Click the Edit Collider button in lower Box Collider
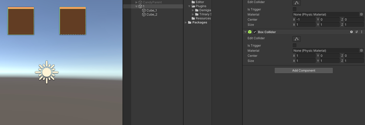365x125 pixels. pos(296,39)
